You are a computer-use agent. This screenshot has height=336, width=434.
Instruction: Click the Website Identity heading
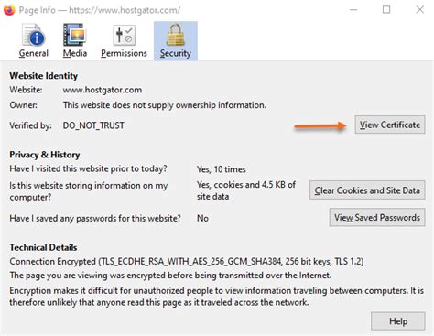43,76
